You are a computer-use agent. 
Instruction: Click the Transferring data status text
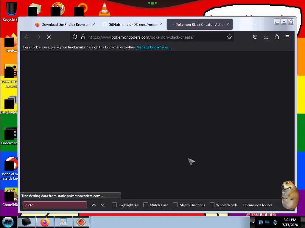coord(62,196)
